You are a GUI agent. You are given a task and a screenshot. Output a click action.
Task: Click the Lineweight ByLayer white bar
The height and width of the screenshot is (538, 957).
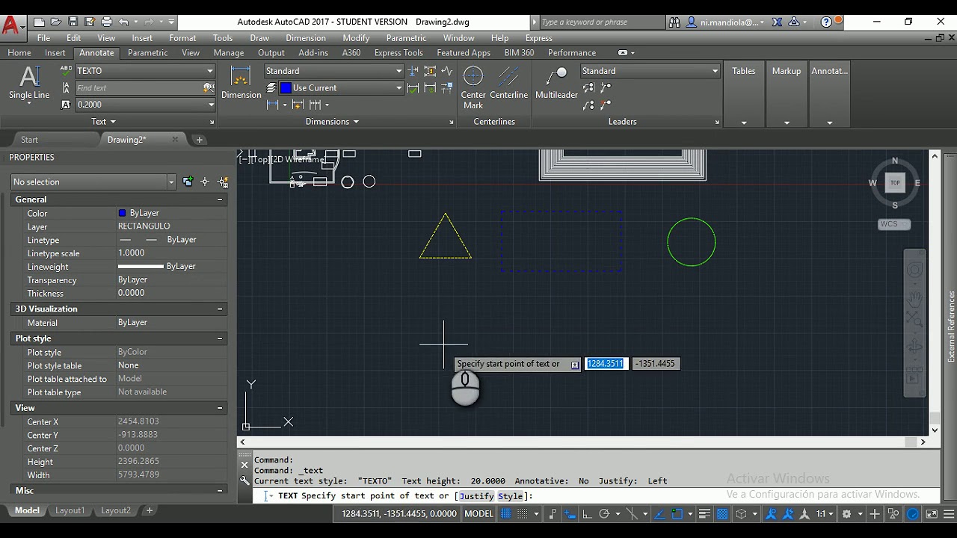coord(141,267)
